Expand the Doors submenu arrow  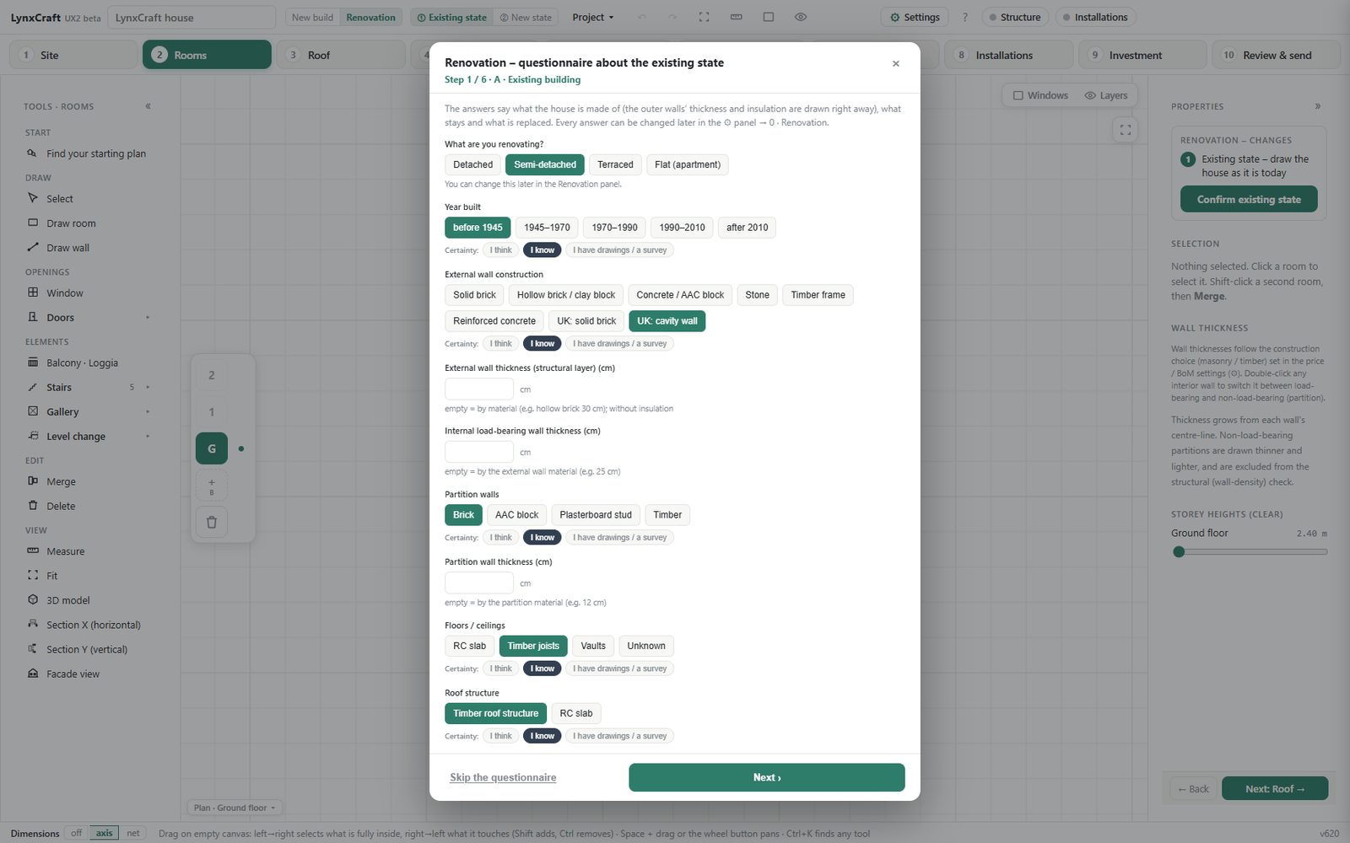(148, 318)
